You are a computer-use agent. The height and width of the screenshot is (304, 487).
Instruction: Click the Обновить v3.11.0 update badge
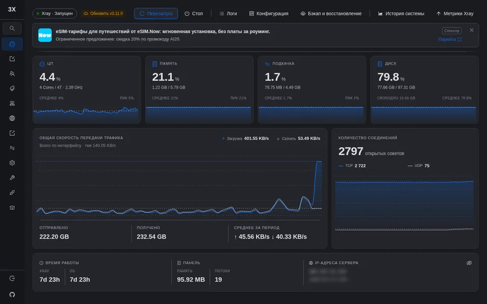103,14
